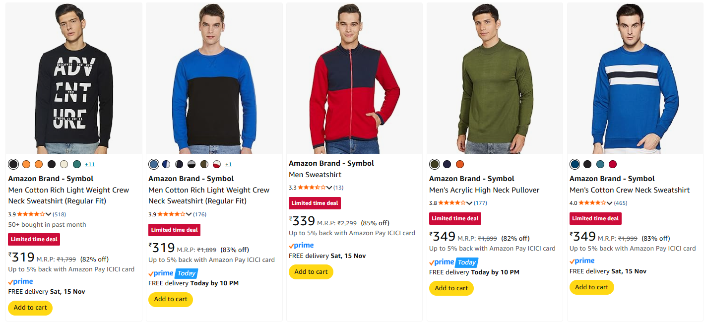704x323 pixels.
Task: Click the star rating icons of the 3.3-rated Men Sweatshirt
Action: coord(312,188)
